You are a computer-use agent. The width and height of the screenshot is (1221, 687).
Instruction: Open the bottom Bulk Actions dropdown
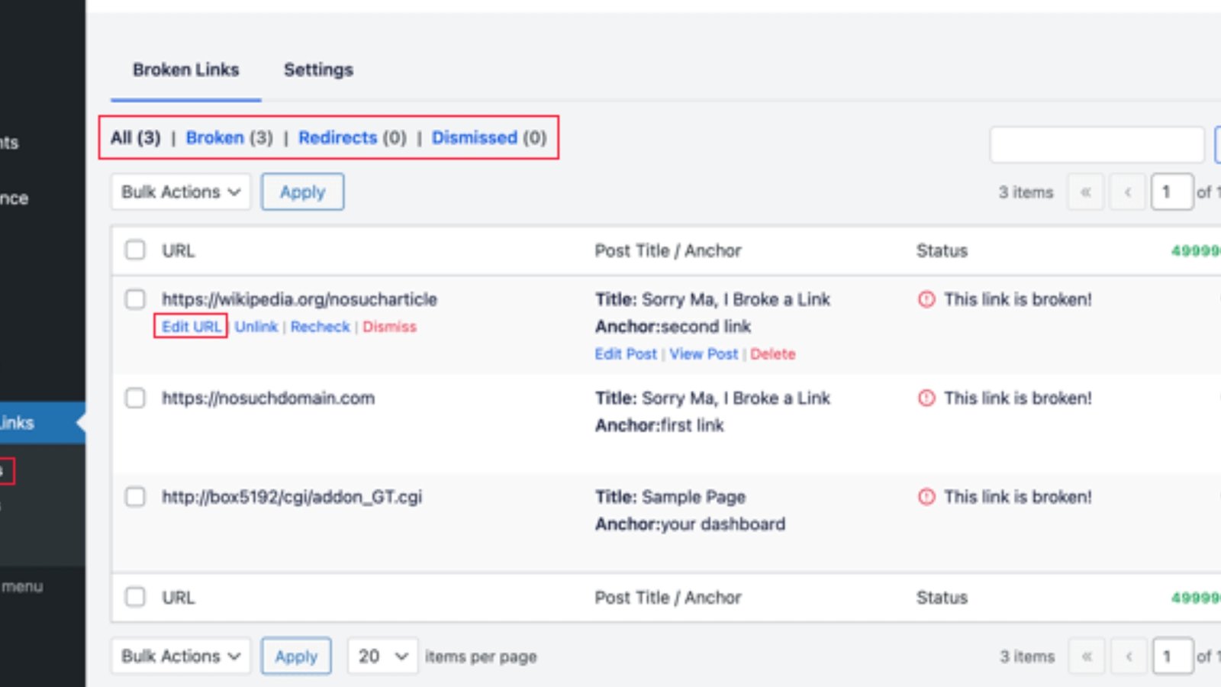(x=180, y=656)
